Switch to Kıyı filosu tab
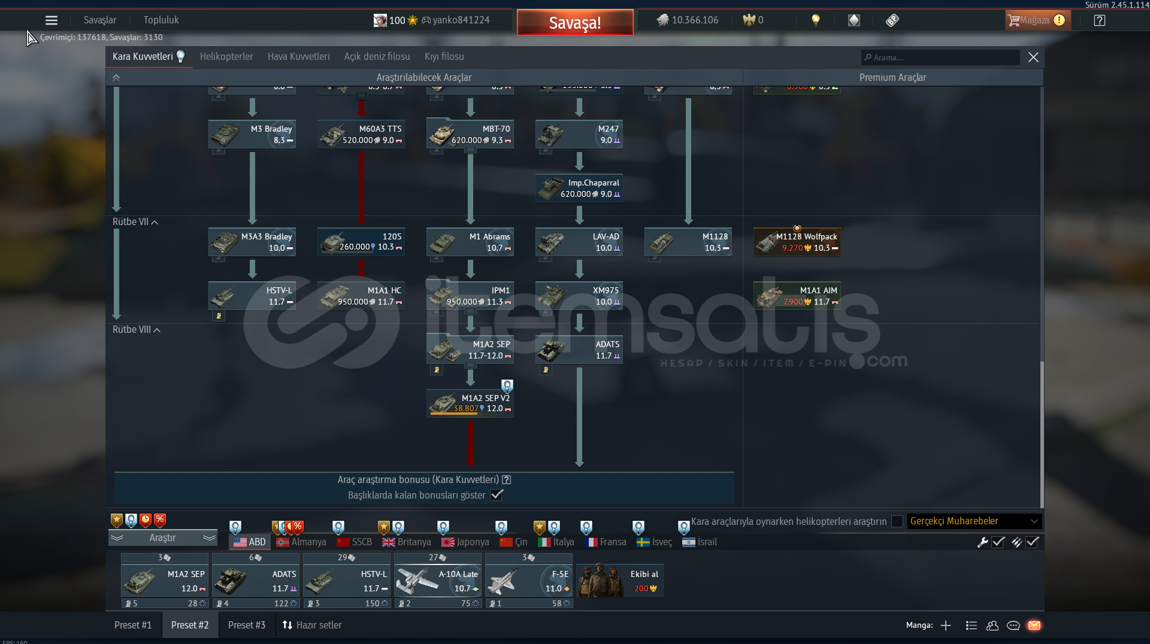 (444, 57)
